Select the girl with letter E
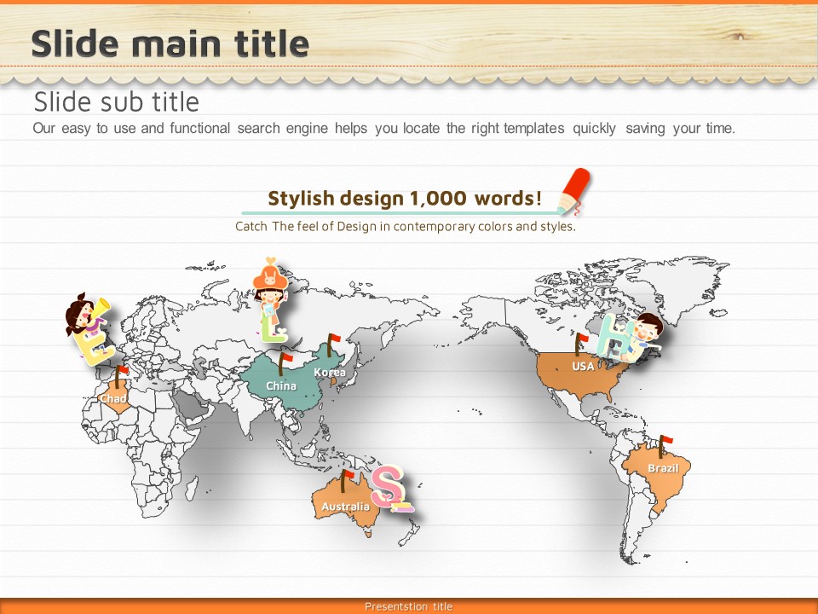818x614 pixels. (87, 328)
